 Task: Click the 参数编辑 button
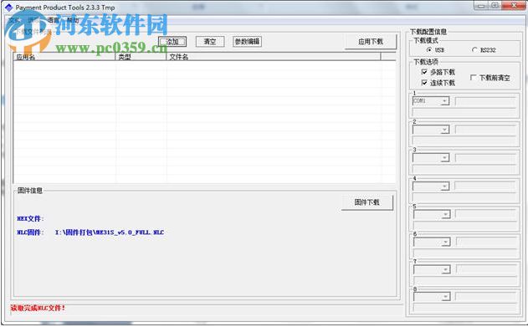point(247,41)
